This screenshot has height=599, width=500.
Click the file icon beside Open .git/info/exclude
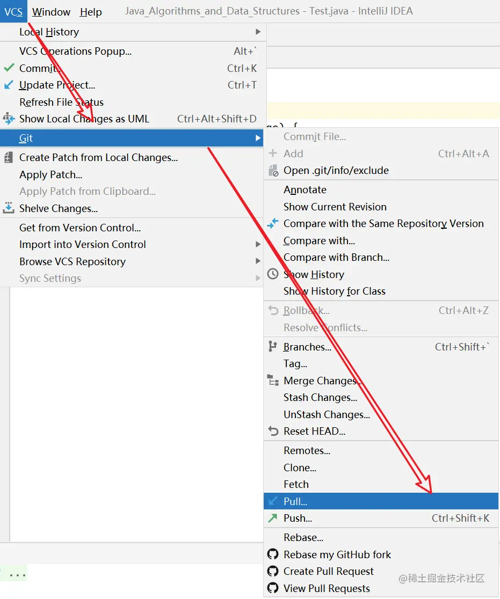(273, 170)
